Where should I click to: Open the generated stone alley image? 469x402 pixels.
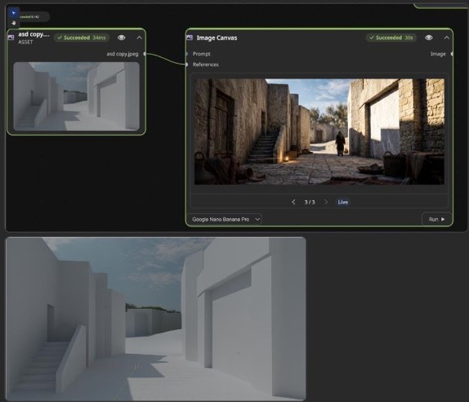[x=319, y=132]
